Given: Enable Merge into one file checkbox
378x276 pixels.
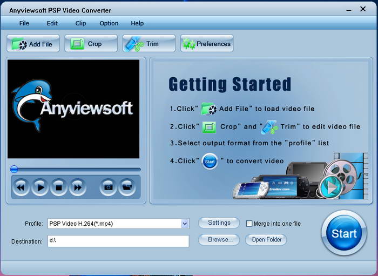Looking at the screenshot, I should pyautogui.click(x=249, y=224).
